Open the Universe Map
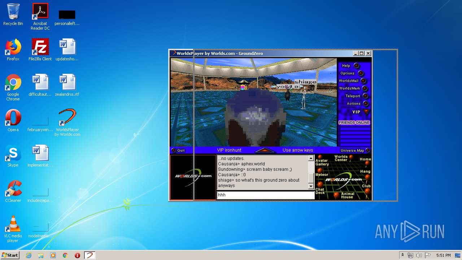The height and width of the screenshot is (260, 462). [x=355, y=150]
